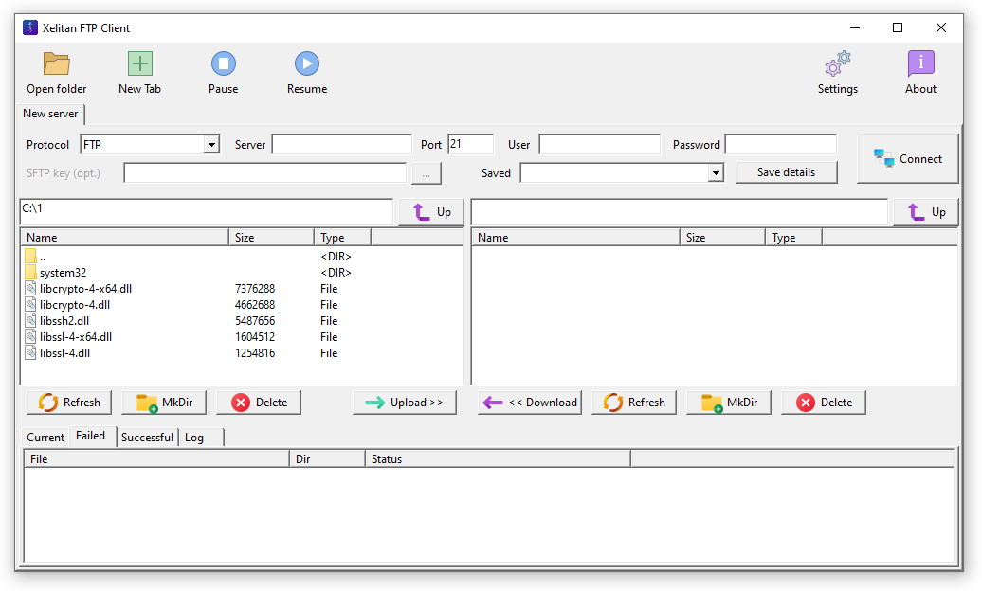Expand the Saved connections dropdown
Screen dimensions: 982x591
pos(716,172)
